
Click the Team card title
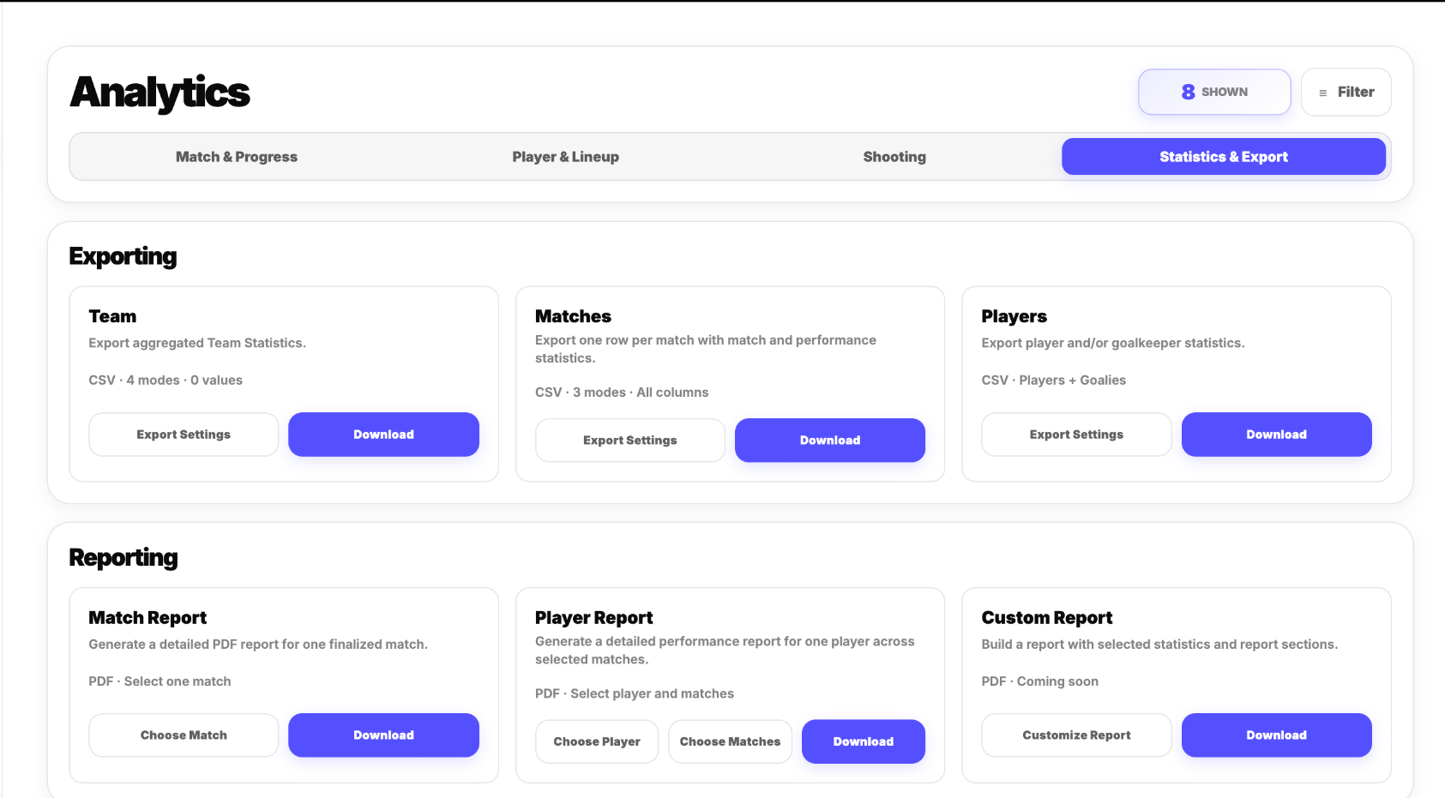(112, 316)
